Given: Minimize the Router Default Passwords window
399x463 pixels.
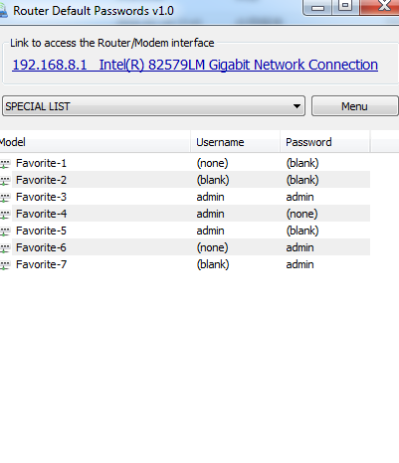Looking at the screenshot, I should click(317, 6).
